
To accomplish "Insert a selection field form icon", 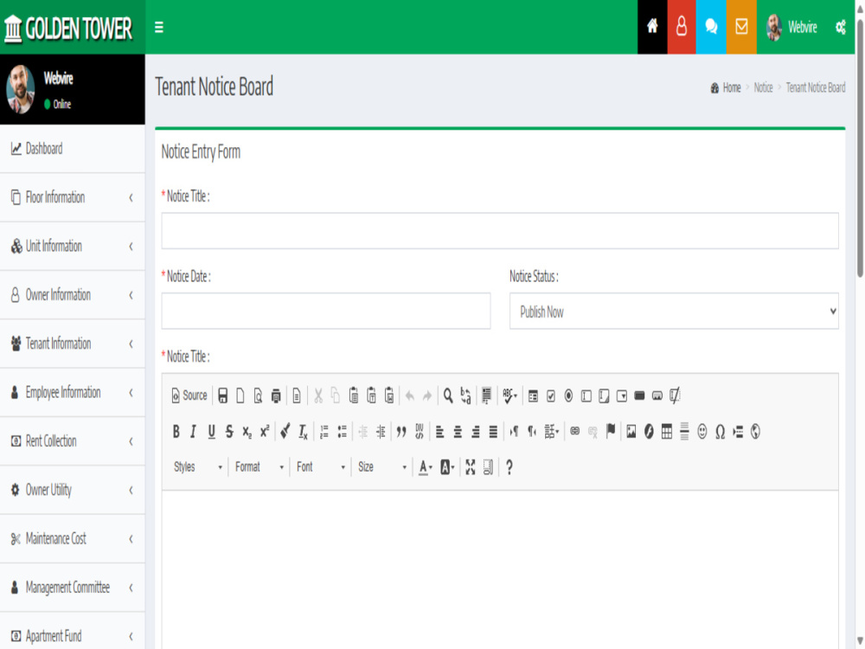I will coord(622,395).
